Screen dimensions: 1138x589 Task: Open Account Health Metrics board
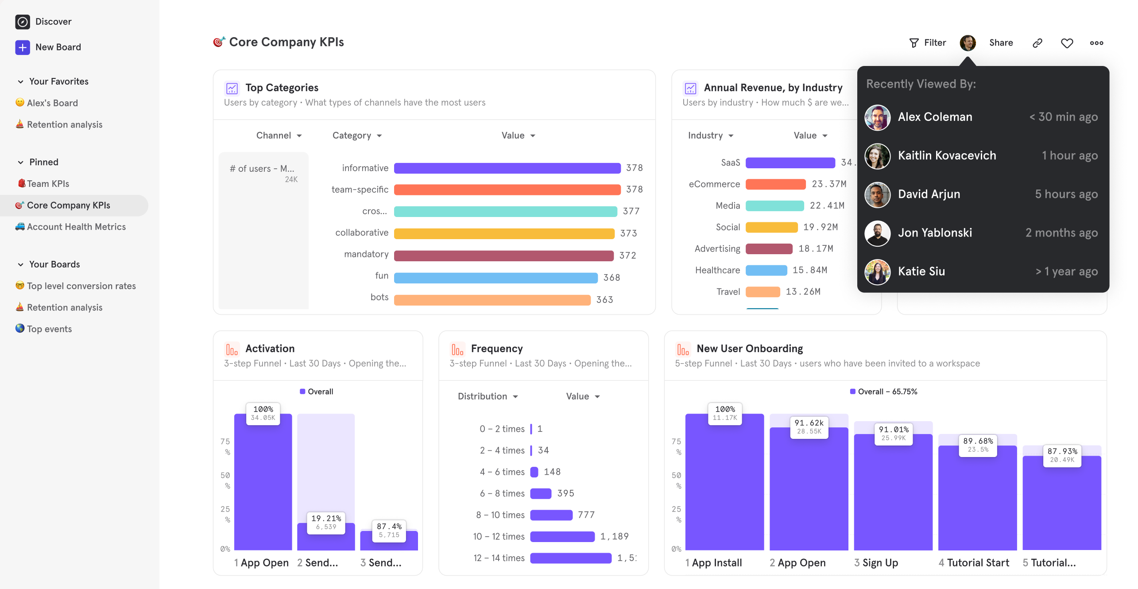76,227
